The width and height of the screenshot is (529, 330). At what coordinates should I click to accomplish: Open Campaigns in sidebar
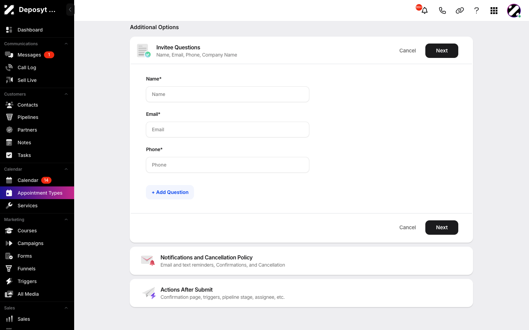click(37, 243)
